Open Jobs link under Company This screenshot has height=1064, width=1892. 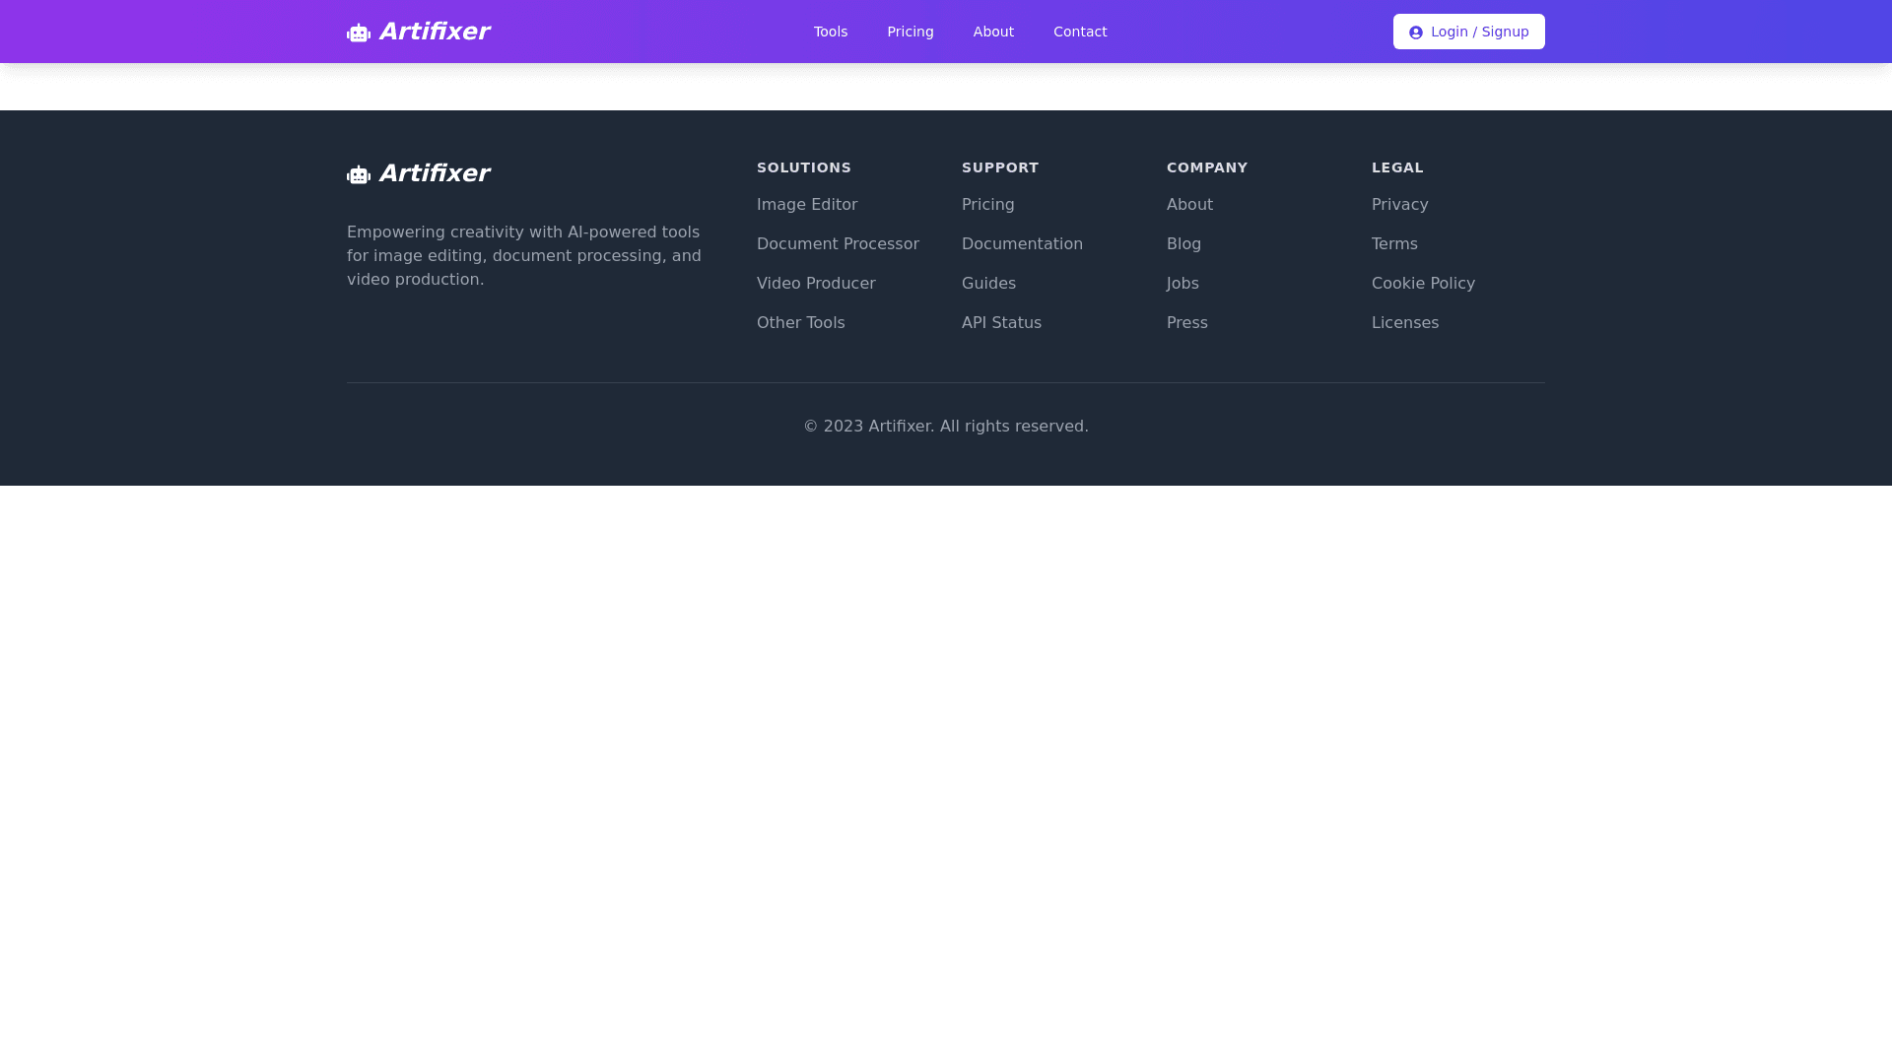click(x=1182, y=284)
